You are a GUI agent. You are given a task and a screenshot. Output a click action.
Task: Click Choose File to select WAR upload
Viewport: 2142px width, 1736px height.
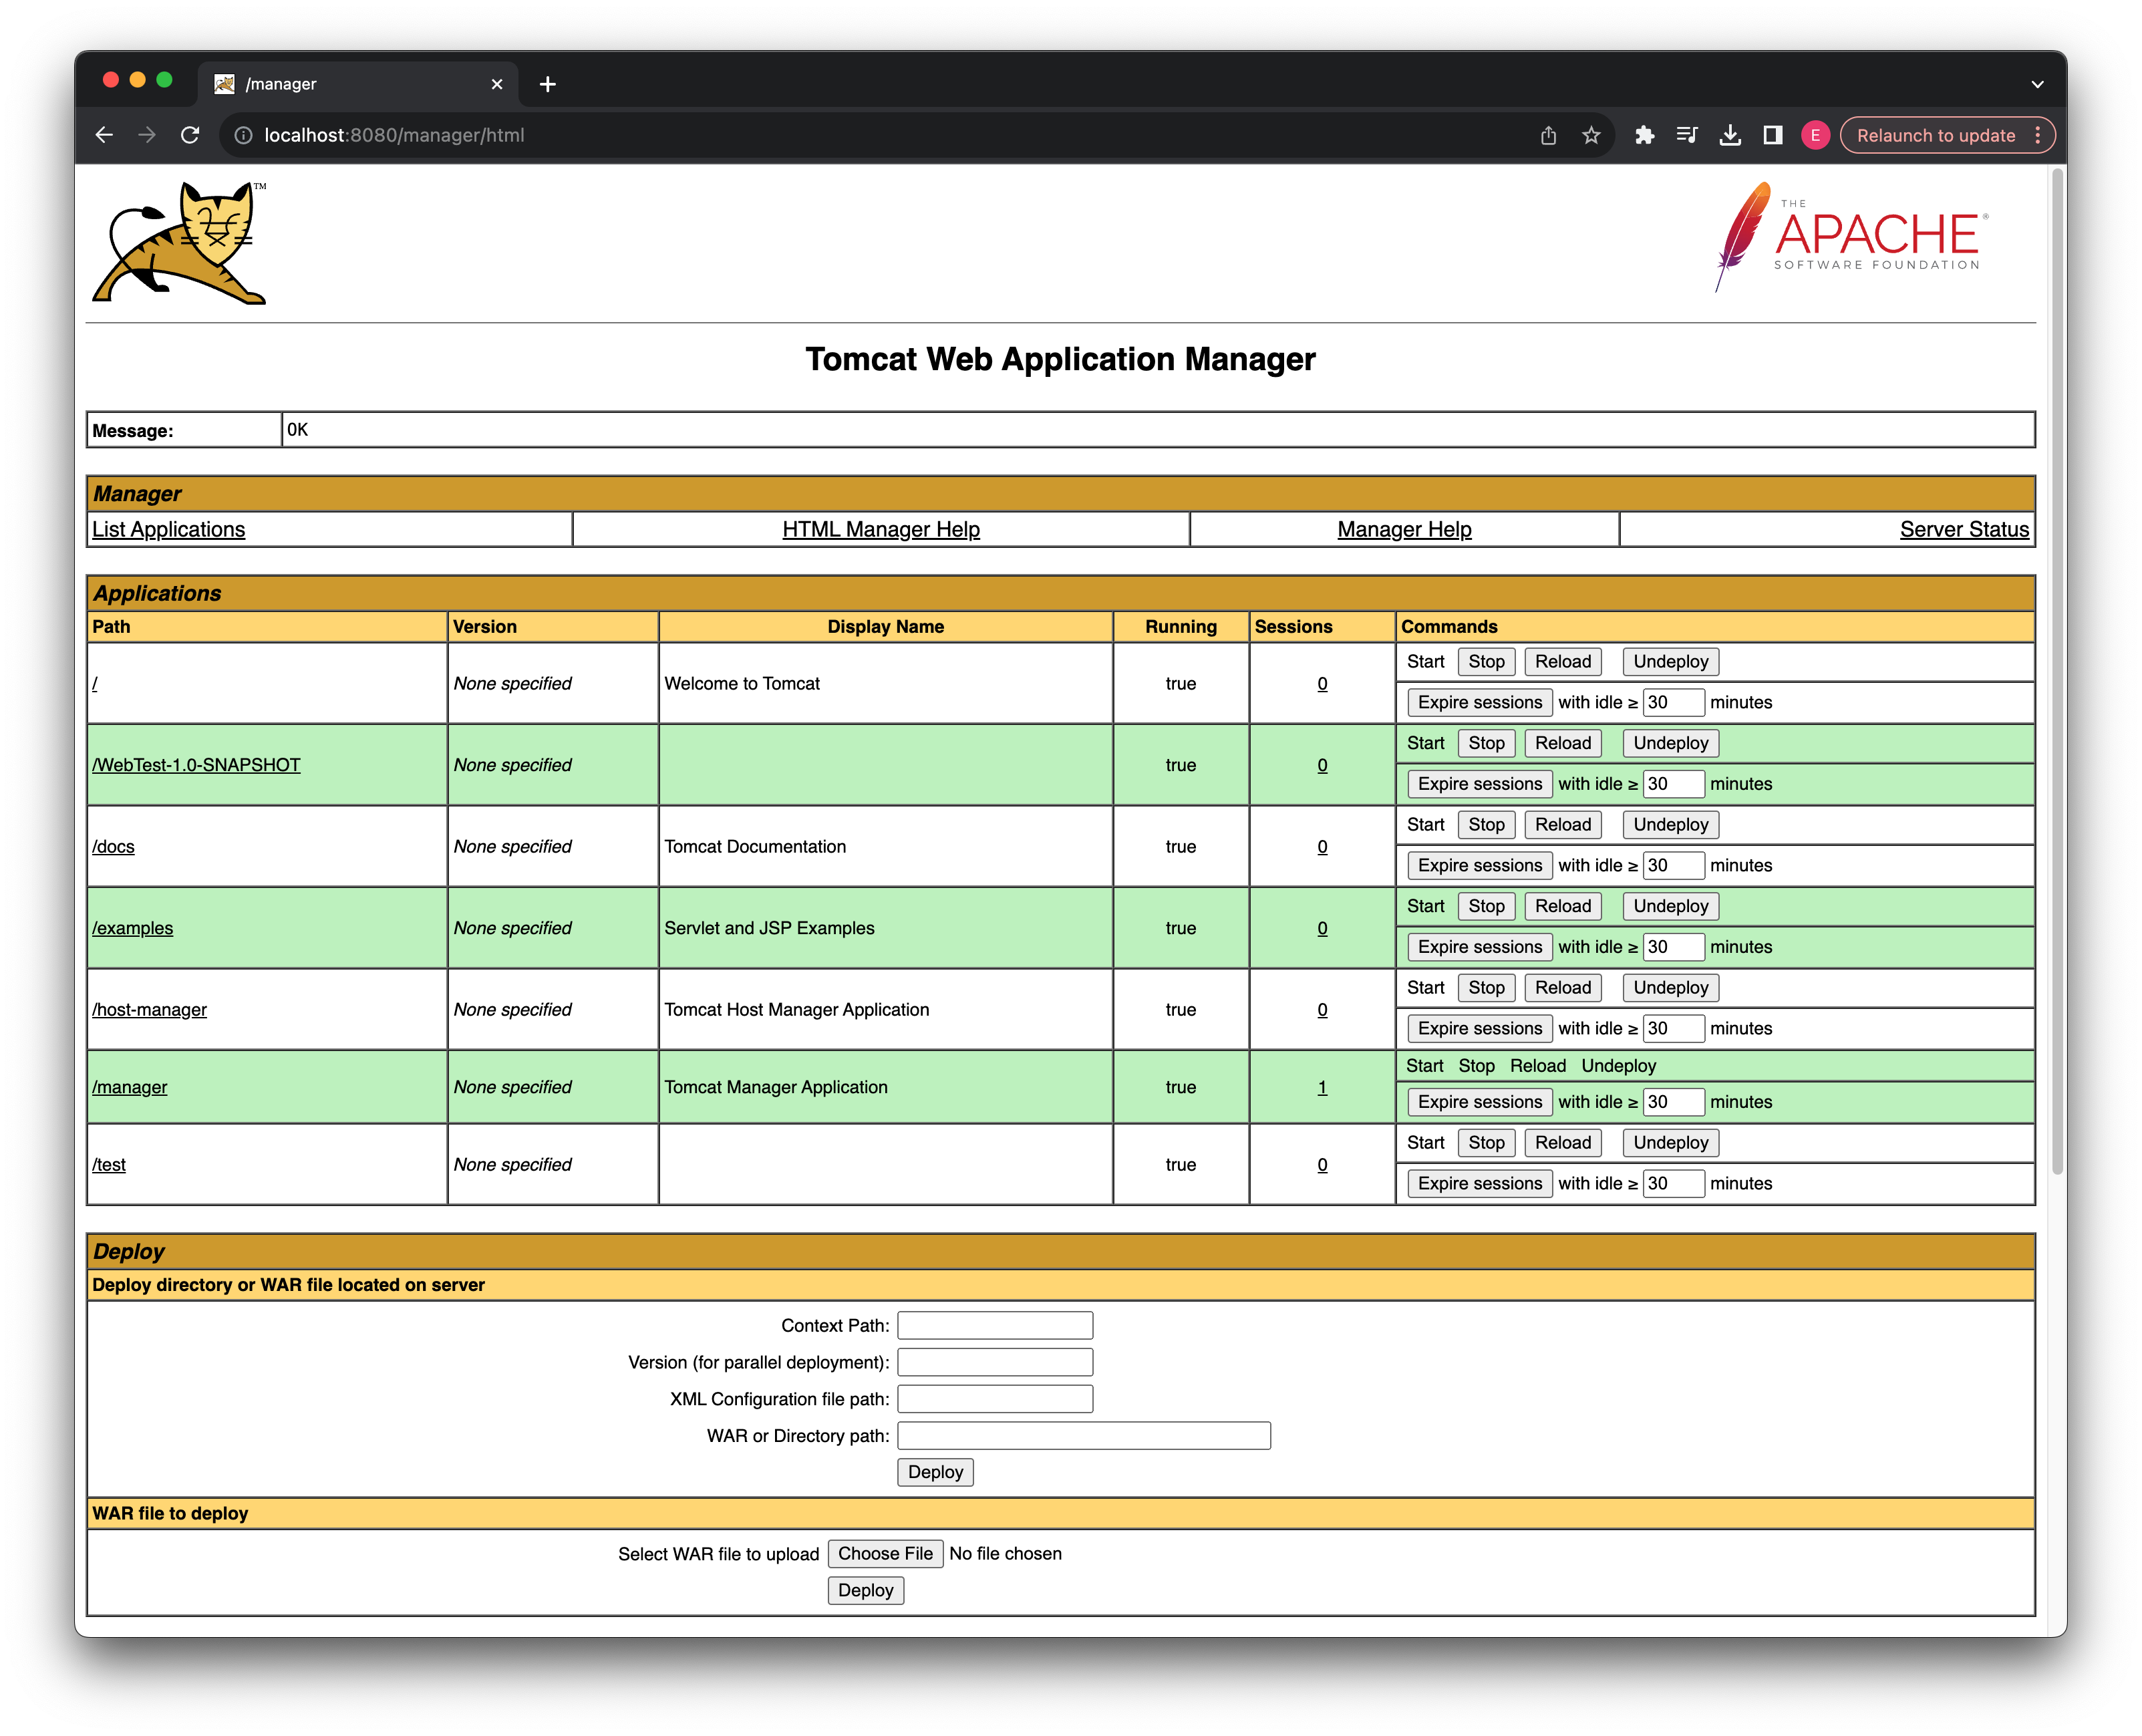884,1554
